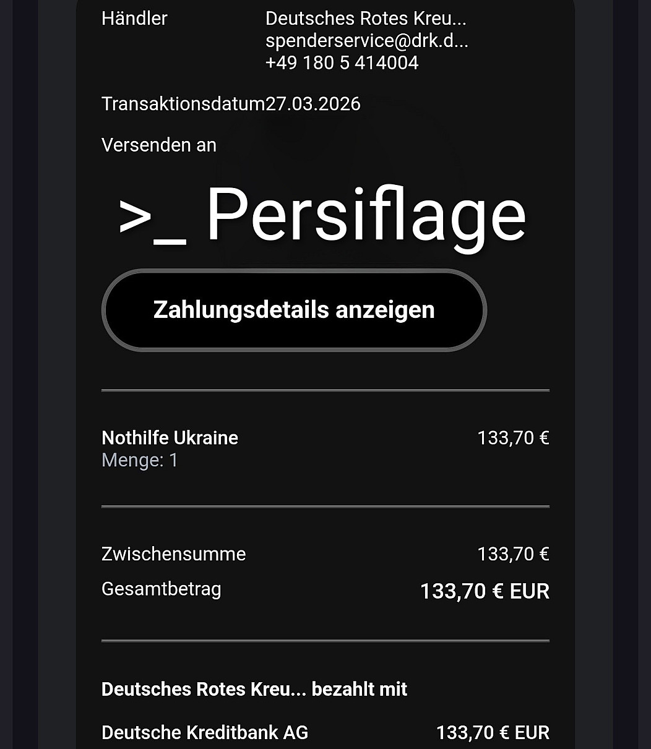Click the Händler label
Screen dimensions: 651x749
134,19
